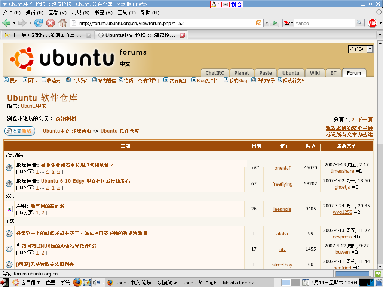The width and height of the screenshot is (383, 287).
Task: Click the search magnifier icon beside Yahoo
Action: pos(359,23)
